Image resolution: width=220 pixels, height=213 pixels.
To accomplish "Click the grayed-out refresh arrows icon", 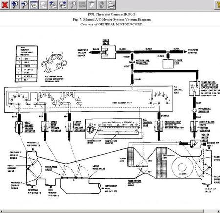I will point(102,5).
